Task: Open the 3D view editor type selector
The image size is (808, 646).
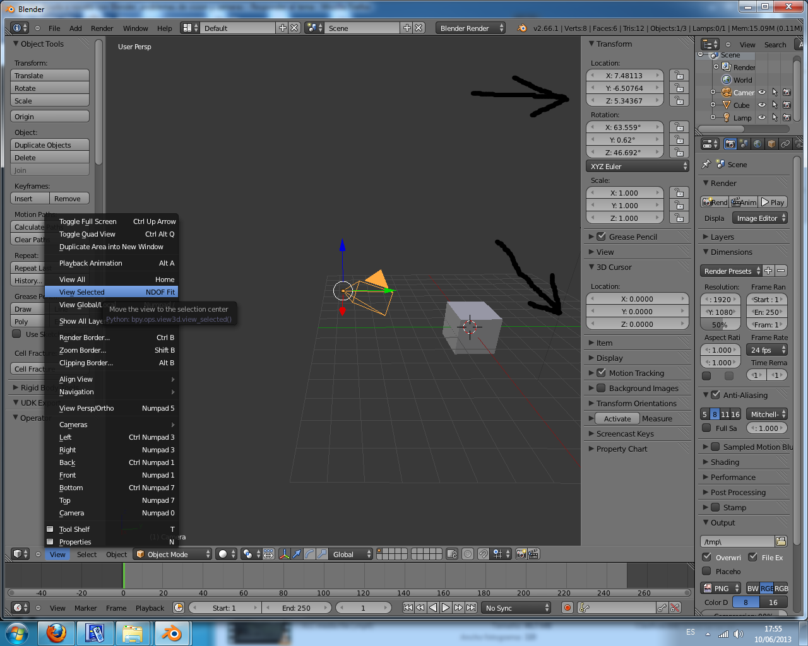Action: coord(21,554)
